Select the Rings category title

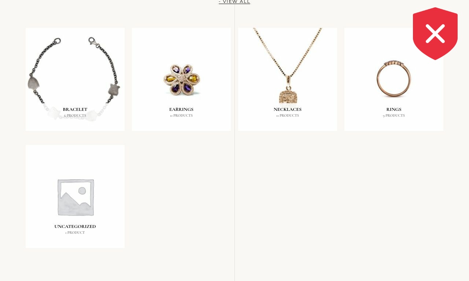pos(394,109)
